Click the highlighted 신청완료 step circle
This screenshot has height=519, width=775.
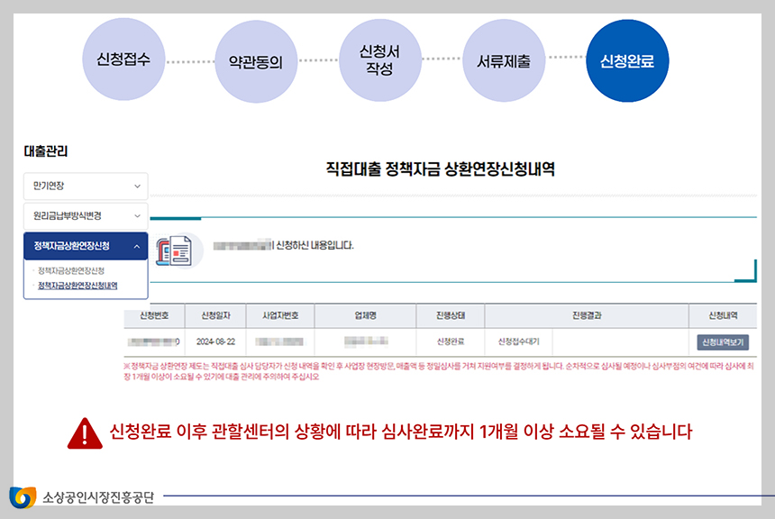pos(627,63)
